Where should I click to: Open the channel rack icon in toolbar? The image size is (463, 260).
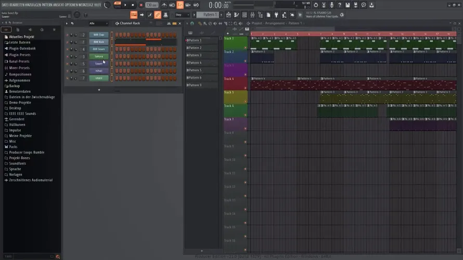tap(245, 15)
